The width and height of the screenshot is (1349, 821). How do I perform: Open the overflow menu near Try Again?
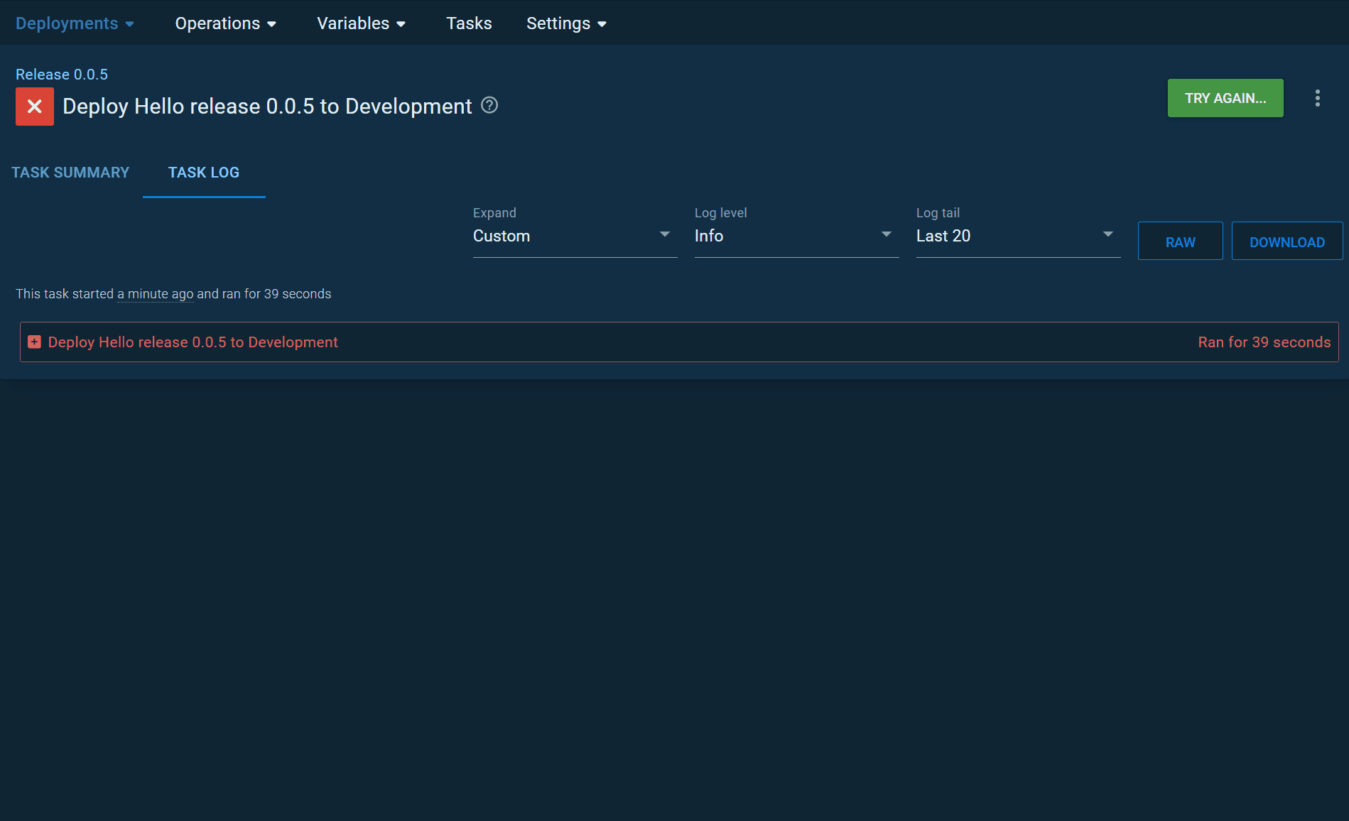(x=1318, y=98)
